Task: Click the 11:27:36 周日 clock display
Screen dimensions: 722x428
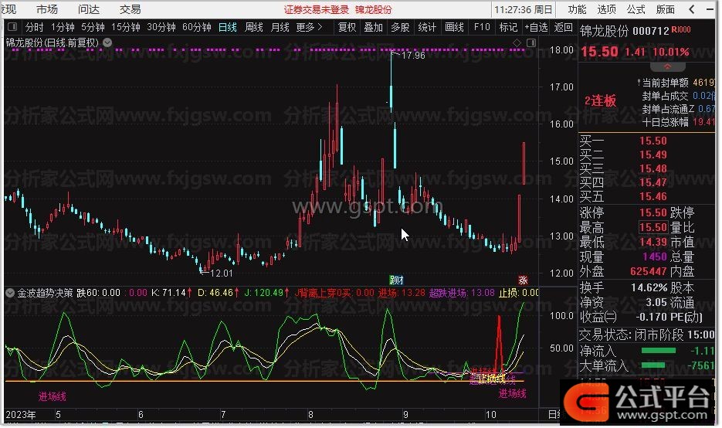Action: click(x=523, y=10)
